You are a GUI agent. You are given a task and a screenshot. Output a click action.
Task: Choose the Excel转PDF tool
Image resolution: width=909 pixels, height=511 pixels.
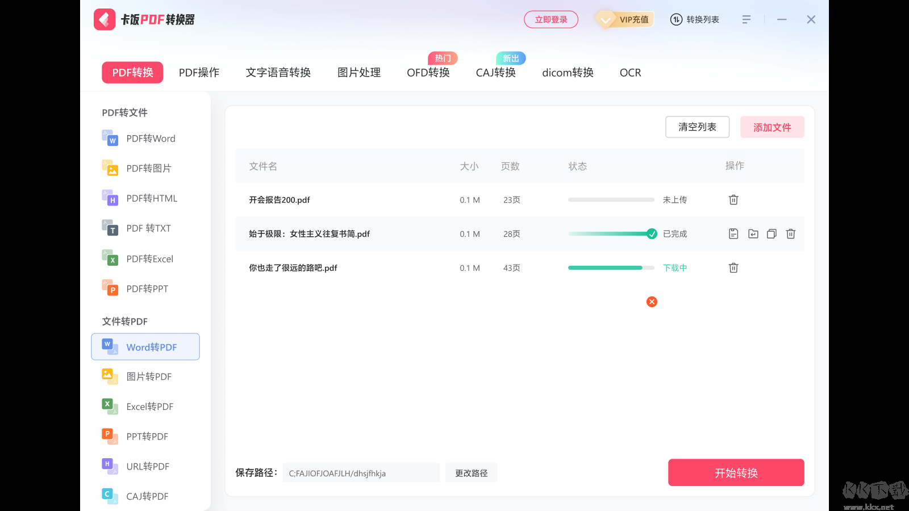click(149, 406)
